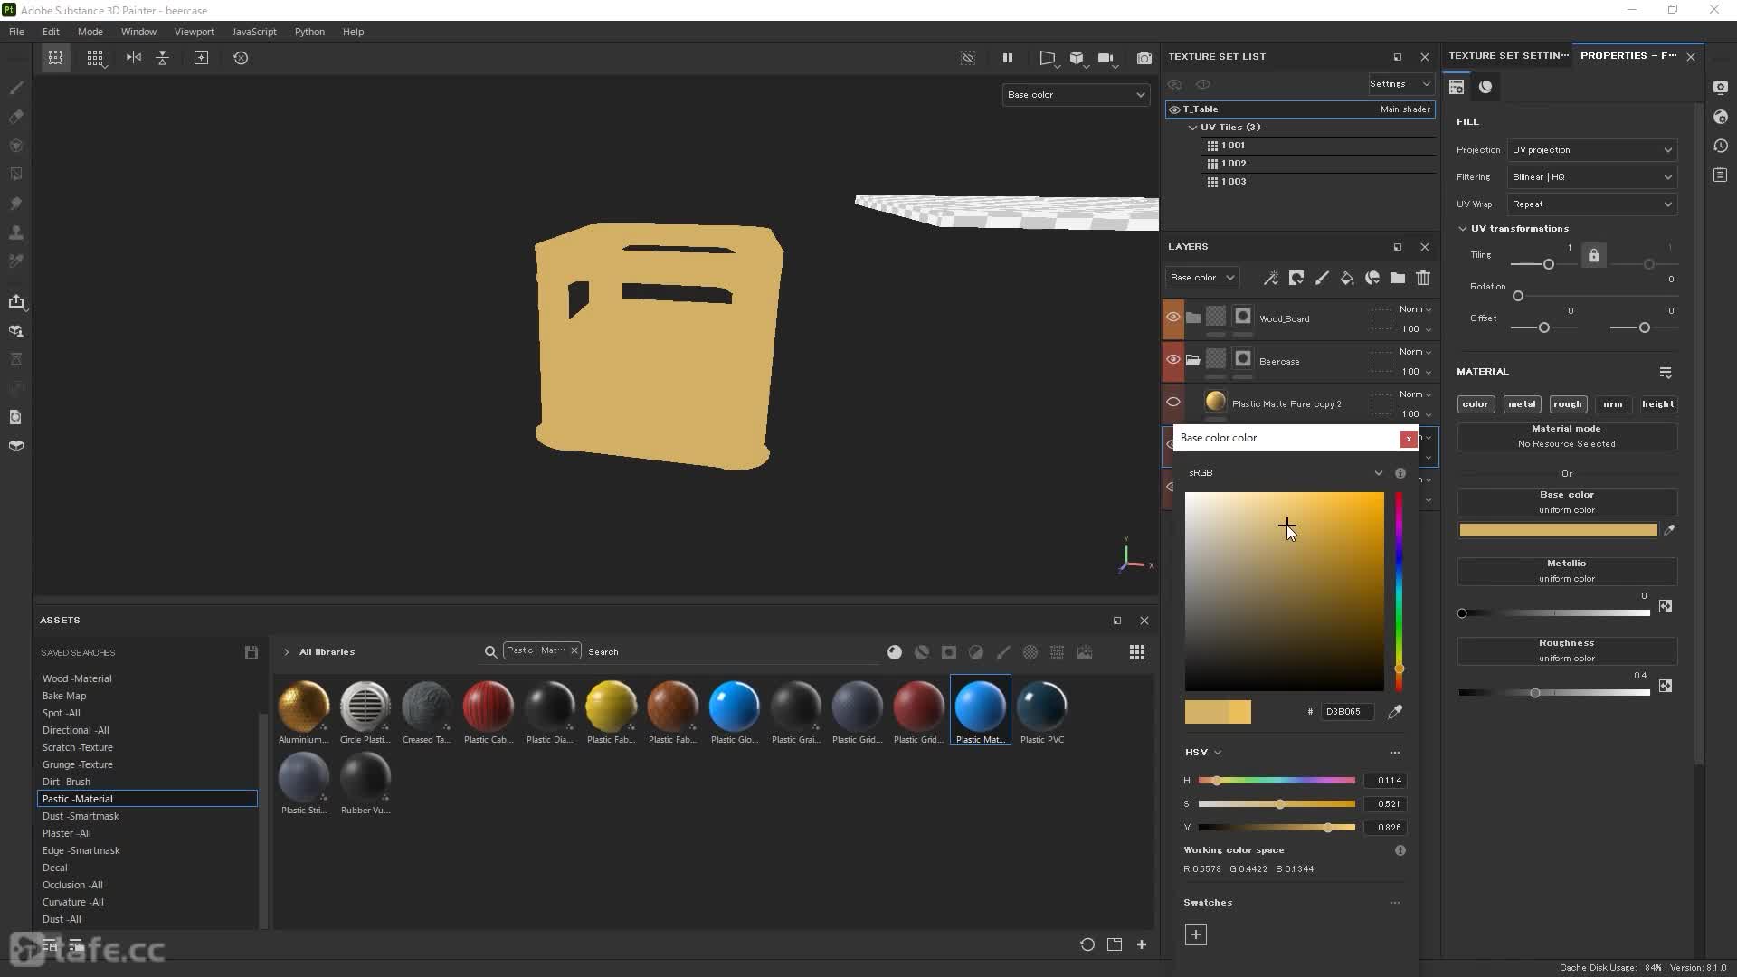Open the UV Wrap Repeat dropdown
The height and width of the screenshot is (977, 1737).
coord(1591,204)
